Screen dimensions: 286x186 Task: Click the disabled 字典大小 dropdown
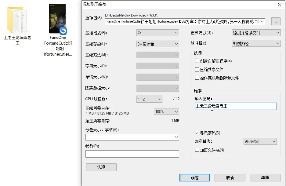(158, 66)
